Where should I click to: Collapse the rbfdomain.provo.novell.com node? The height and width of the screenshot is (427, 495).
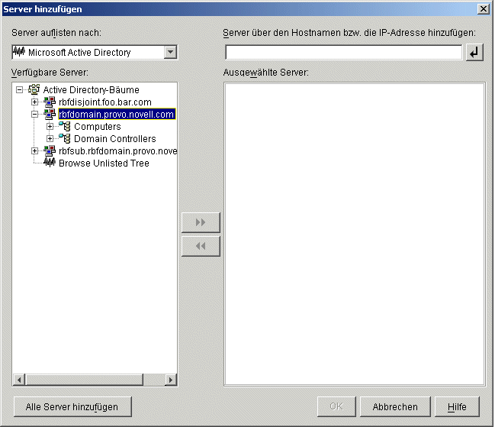pos(35,114)
